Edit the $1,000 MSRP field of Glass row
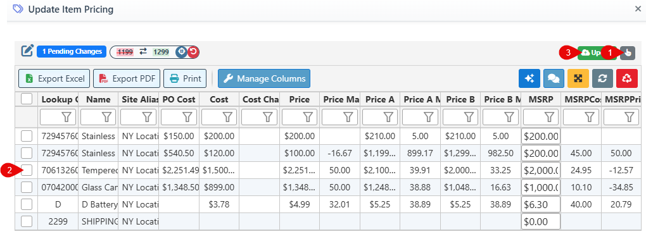This screenshot has height=234, width=646. (x=540, y=188)
